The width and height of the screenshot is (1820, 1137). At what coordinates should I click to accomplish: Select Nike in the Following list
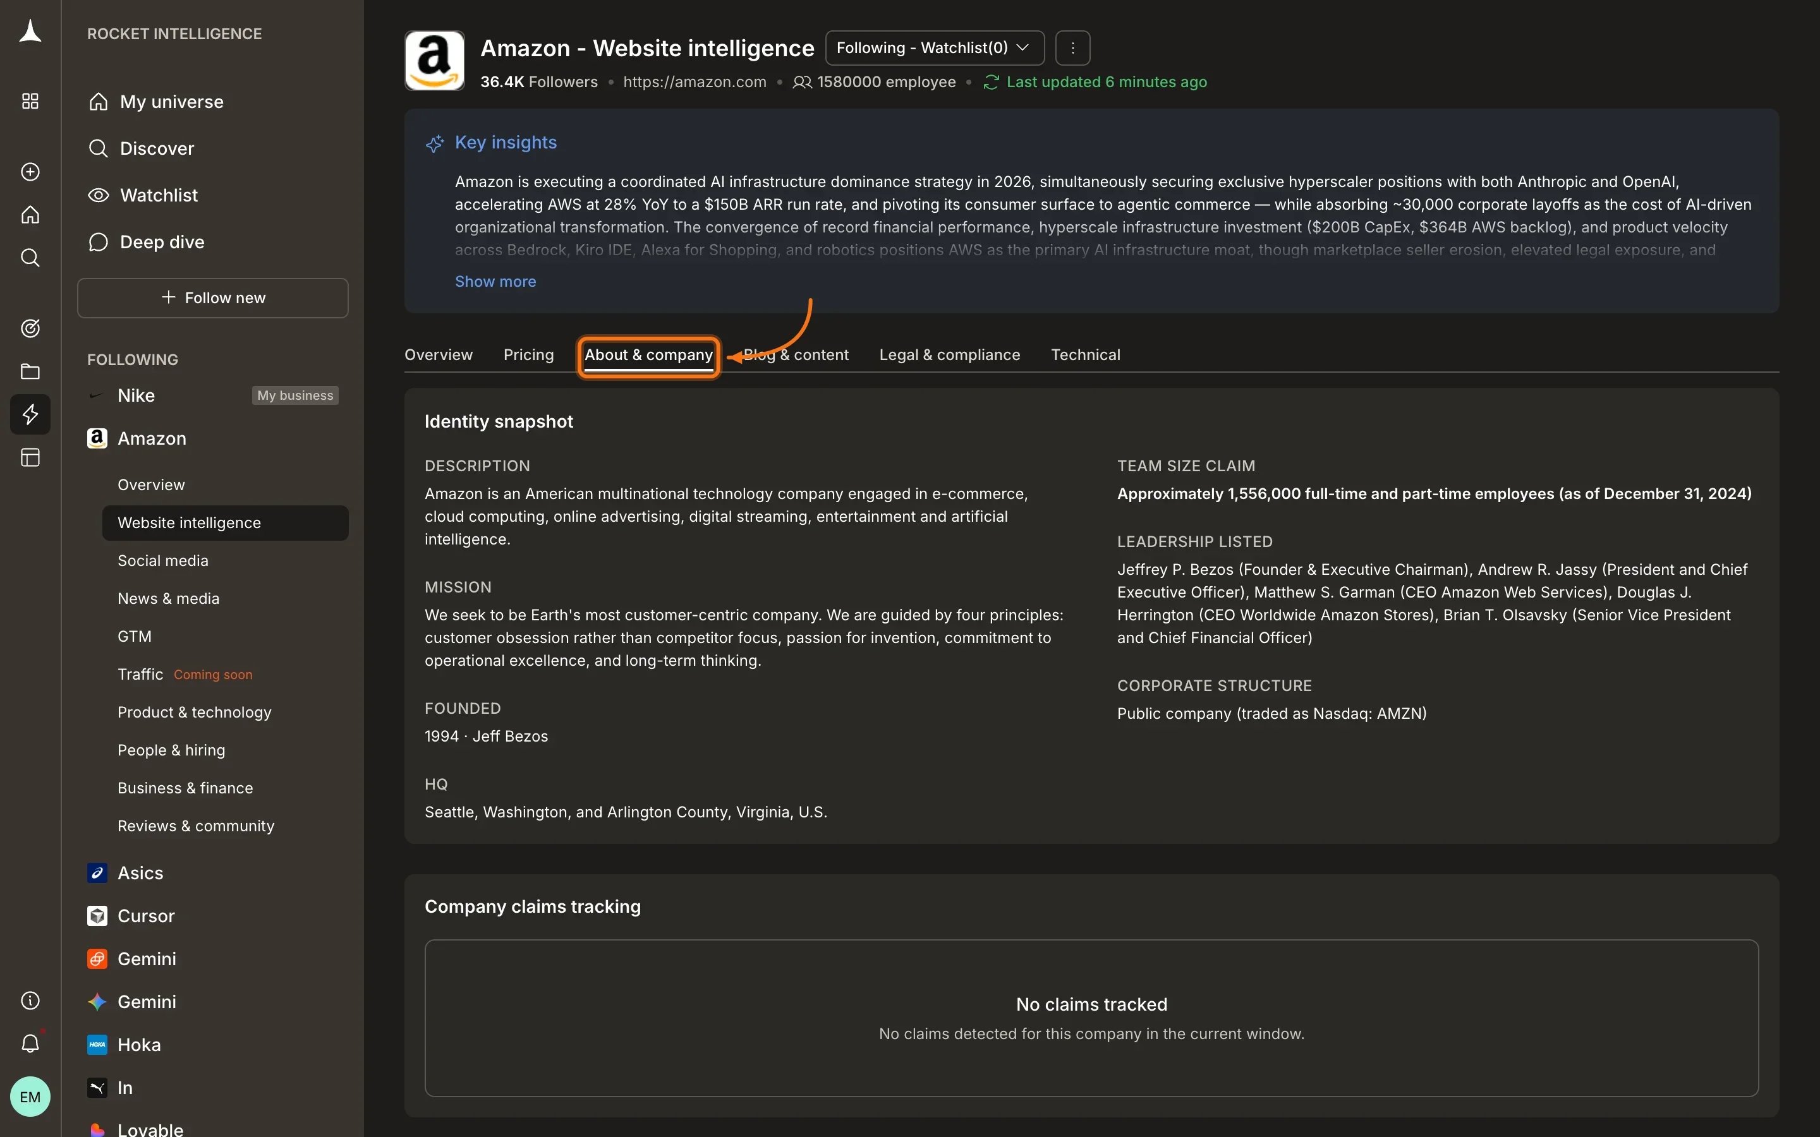point(136,395)
